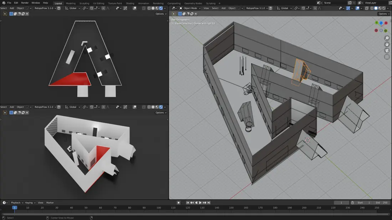The width and height of the screenshot is (392, 220).
Task: Enable snapping via the magnet icon
Action: (303, 8)
